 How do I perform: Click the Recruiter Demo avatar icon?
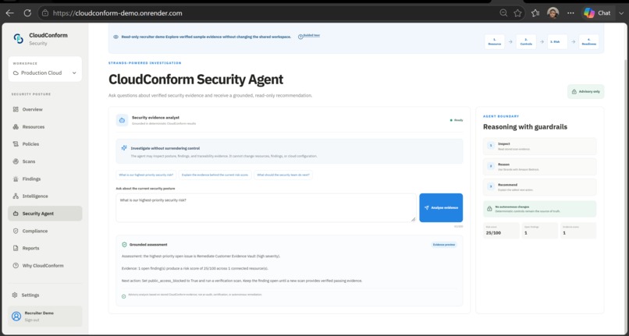coord(16,317)
